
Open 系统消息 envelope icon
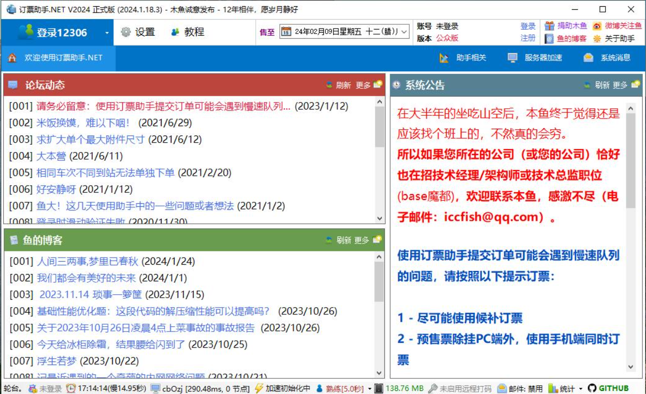tap(588, 58)
